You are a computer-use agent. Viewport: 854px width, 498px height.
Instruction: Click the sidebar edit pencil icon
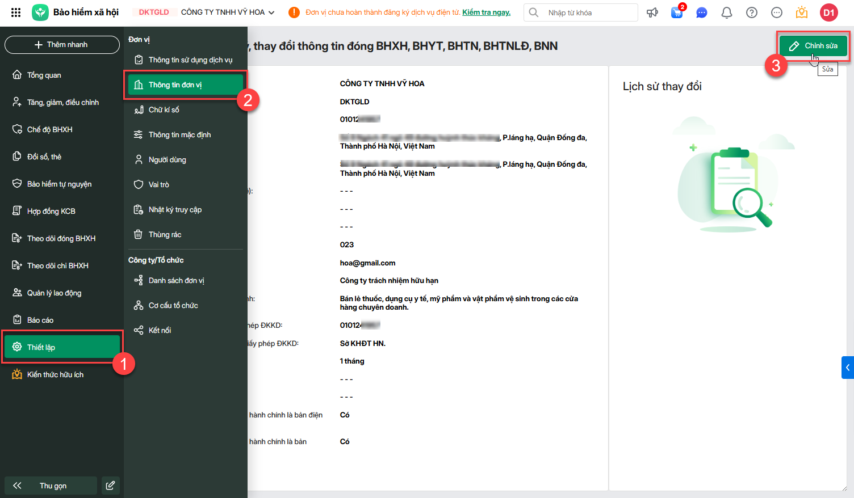tap(111, 486)
